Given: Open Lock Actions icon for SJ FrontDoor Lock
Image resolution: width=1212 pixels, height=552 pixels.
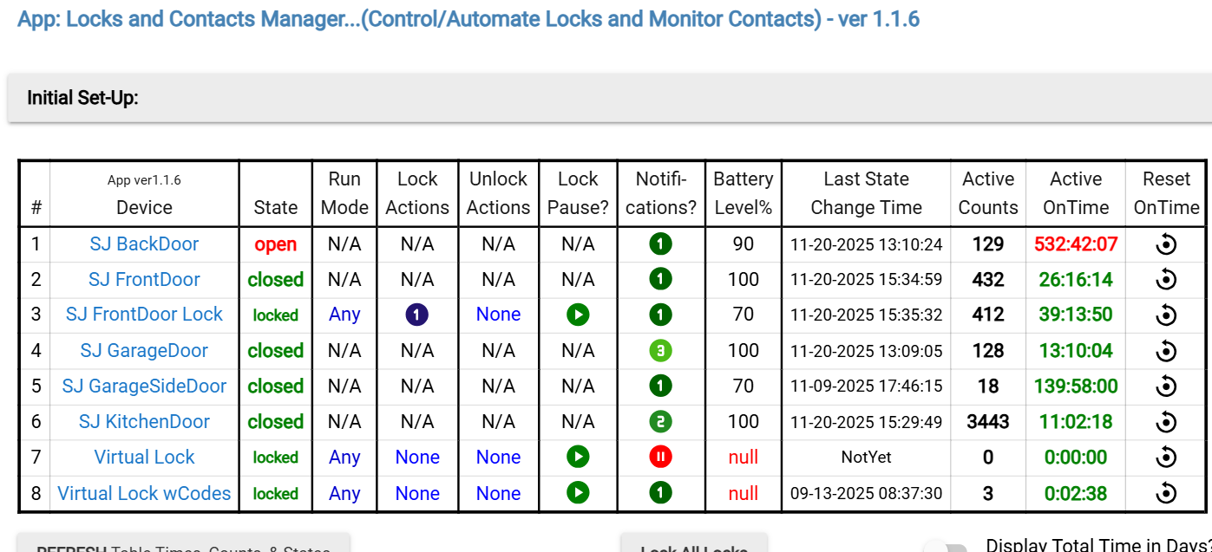Looking at the screenshot, I should tap(417, 315).
